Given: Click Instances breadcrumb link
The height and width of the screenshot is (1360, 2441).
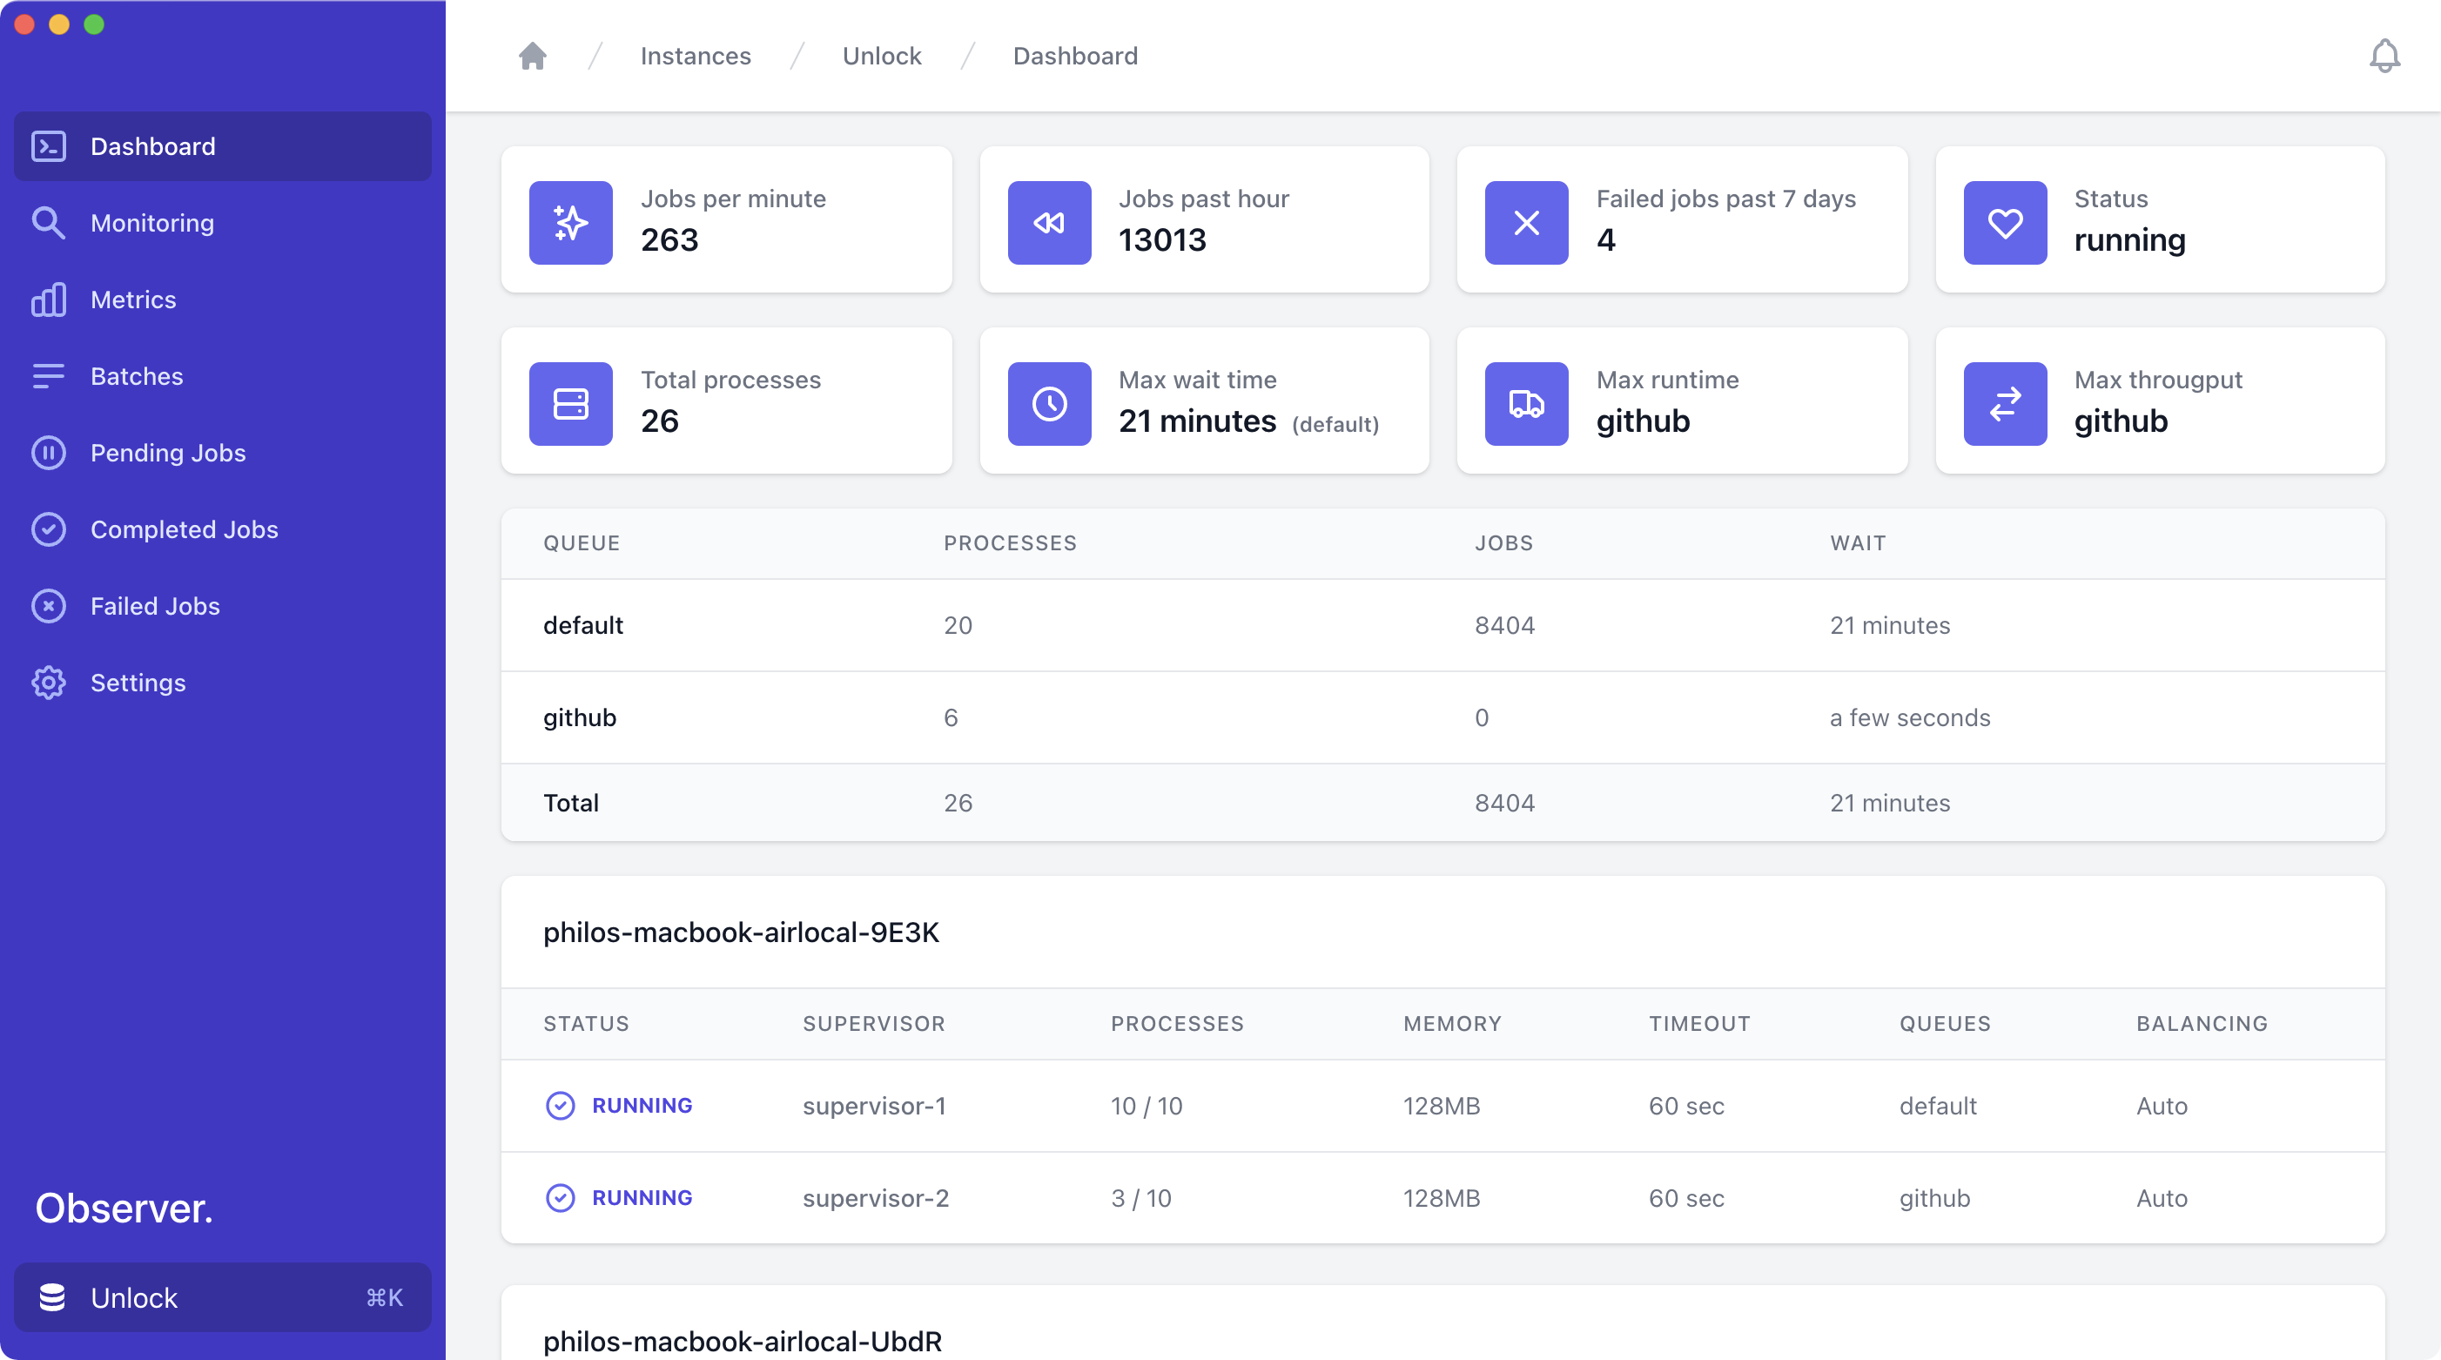Looking at the screenshot, I should click(x=696, y=56).
